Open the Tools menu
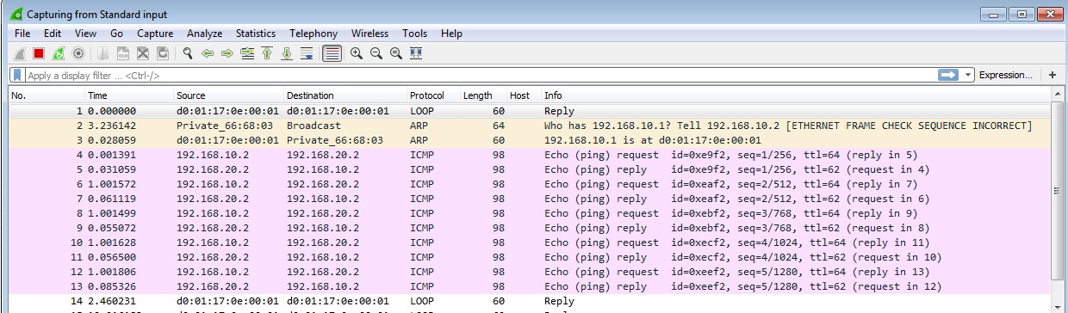 (x=414, y=34)
